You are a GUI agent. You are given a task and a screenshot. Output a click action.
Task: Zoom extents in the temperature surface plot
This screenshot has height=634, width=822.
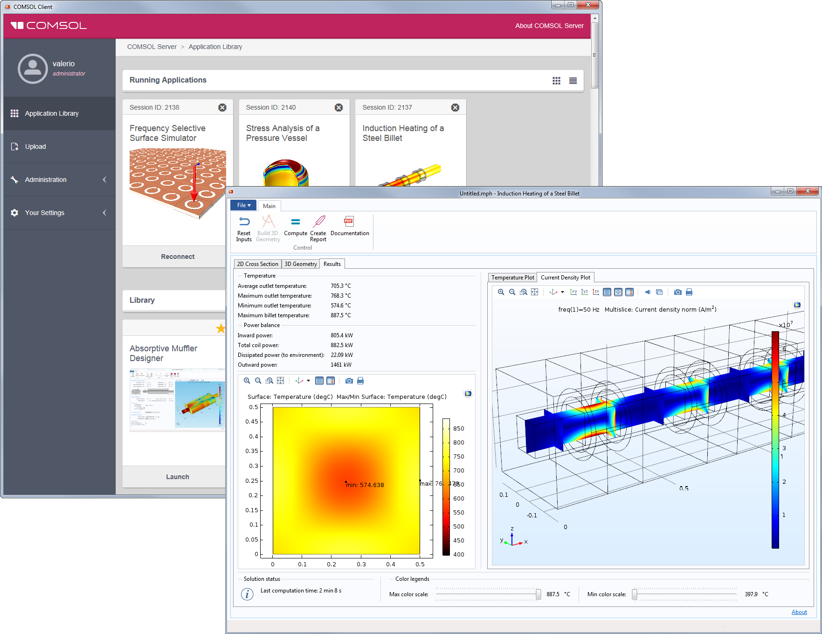tap(281, 381)
